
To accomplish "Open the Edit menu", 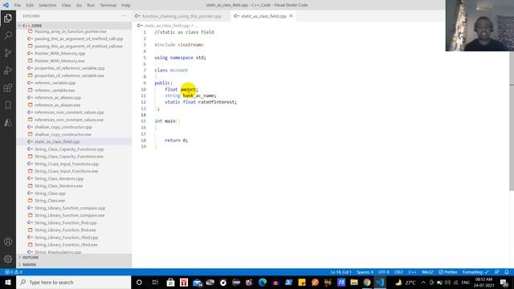I will point(30,6).
